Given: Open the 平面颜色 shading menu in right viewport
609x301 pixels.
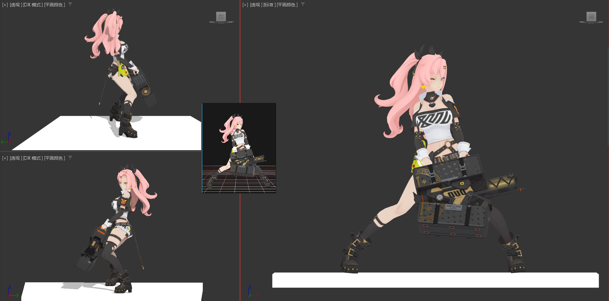Looking at the screenshot, I should [287, 5].
